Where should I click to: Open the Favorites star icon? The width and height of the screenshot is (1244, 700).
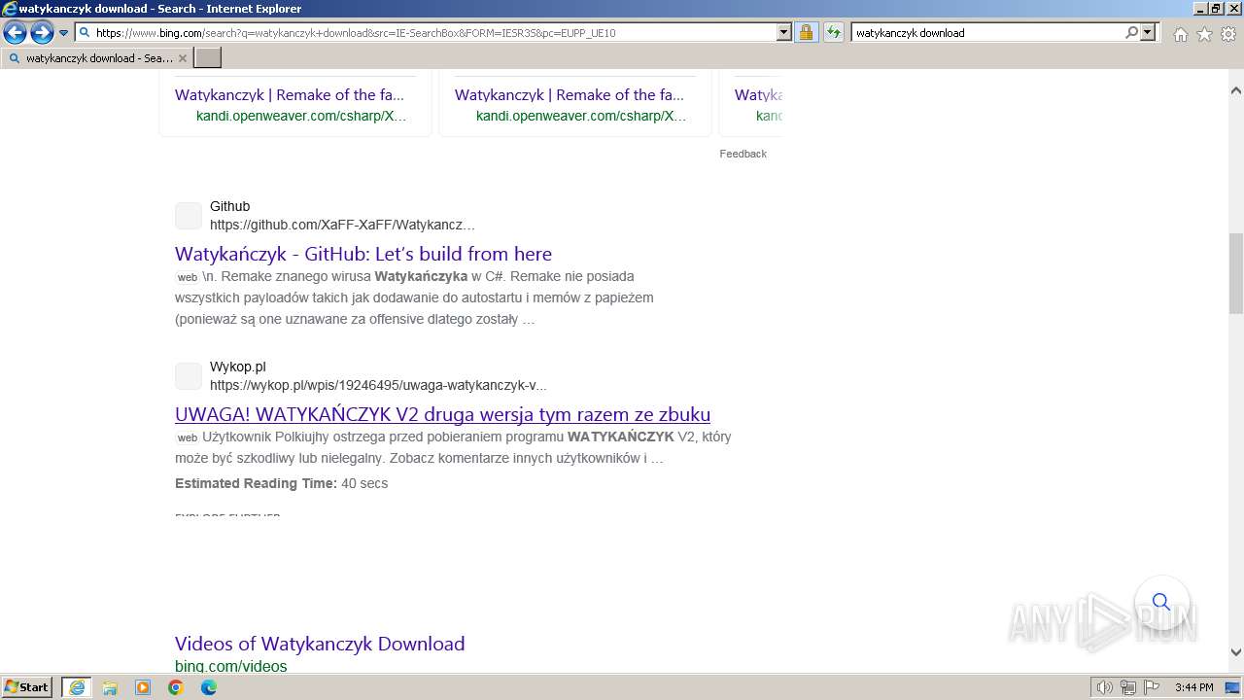coord(1204,34)
